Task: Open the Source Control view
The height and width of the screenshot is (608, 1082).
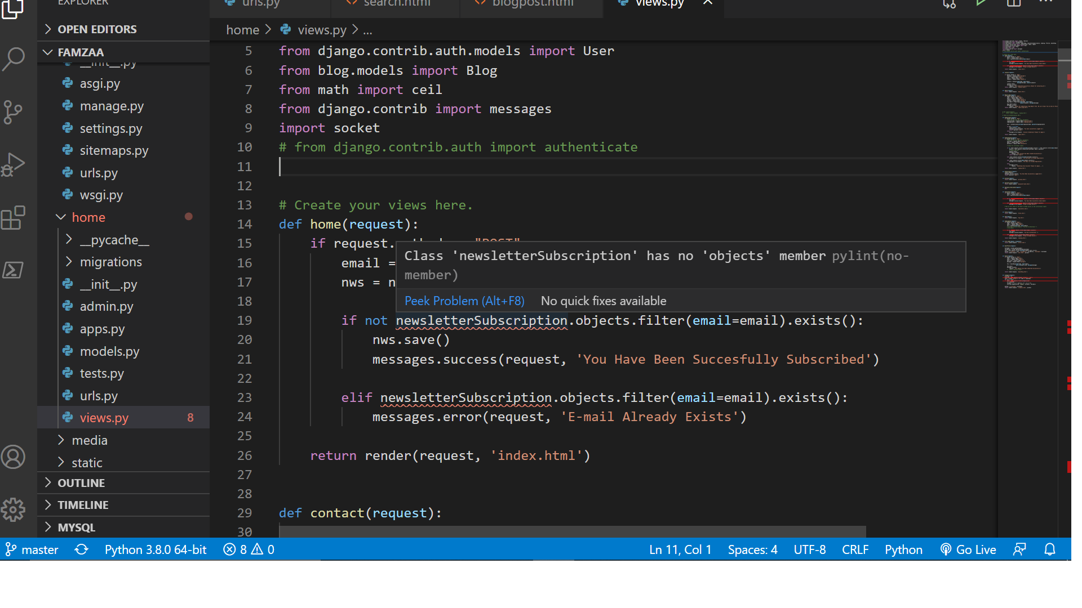Action: 14,112
